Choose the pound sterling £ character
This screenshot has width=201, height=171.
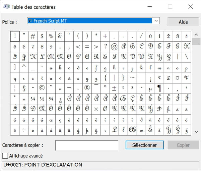[x=169, y=78]
